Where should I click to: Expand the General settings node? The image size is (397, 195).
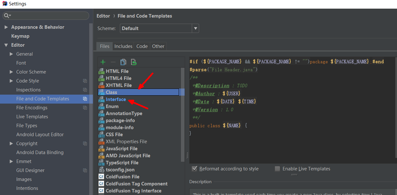coord(12,54)
